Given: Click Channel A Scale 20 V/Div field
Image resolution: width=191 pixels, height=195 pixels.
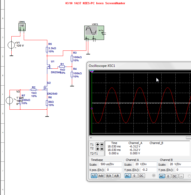Looking at the screenshot, I should click(x=145, y=164).
